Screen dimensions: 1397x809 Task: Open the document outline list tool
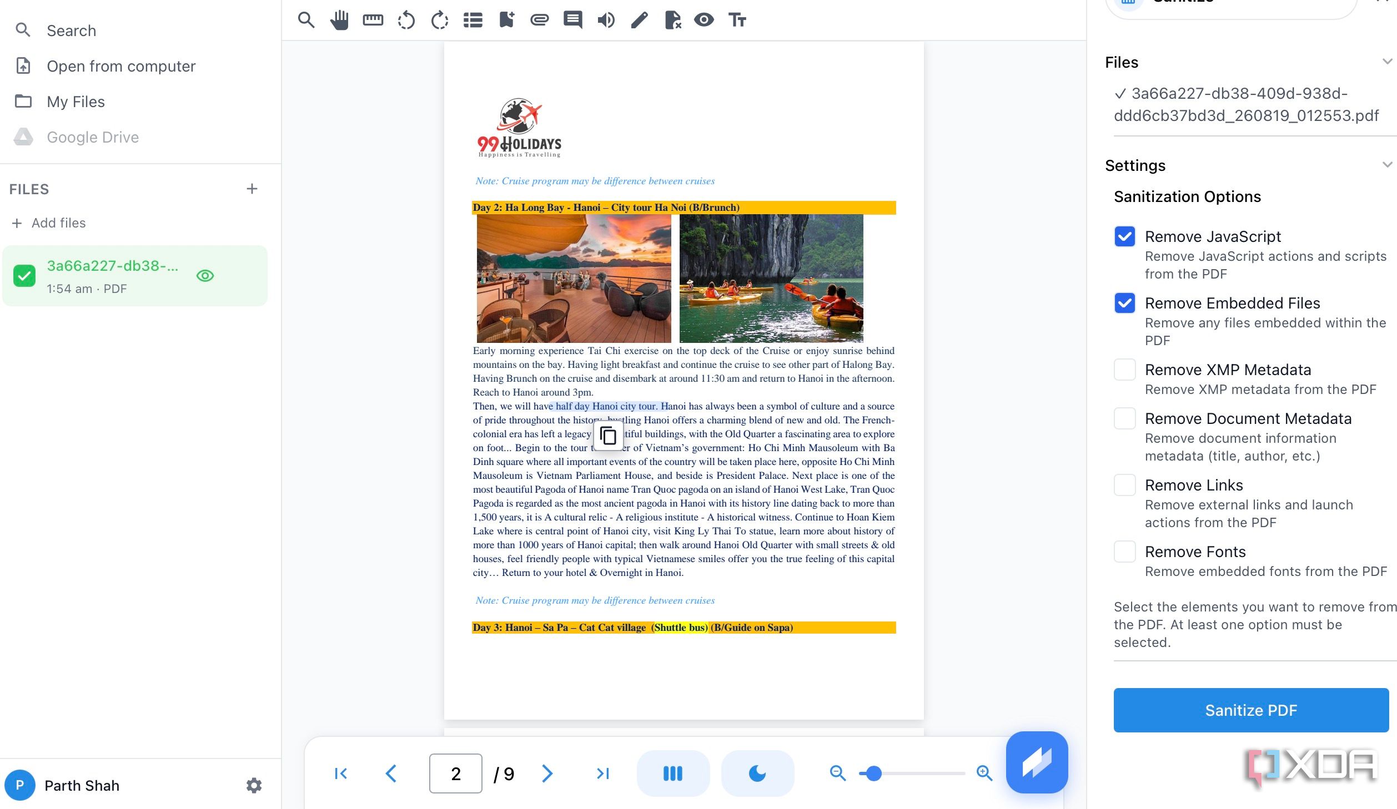(473, 20)
